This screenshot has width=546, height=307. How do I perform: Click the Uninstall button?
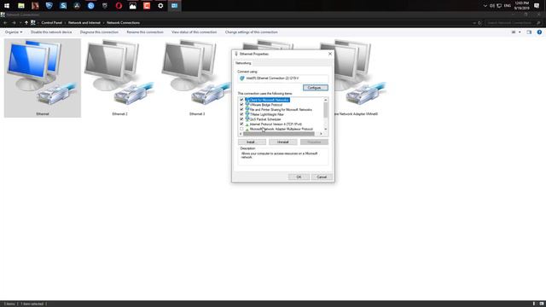tap(283, 142)
